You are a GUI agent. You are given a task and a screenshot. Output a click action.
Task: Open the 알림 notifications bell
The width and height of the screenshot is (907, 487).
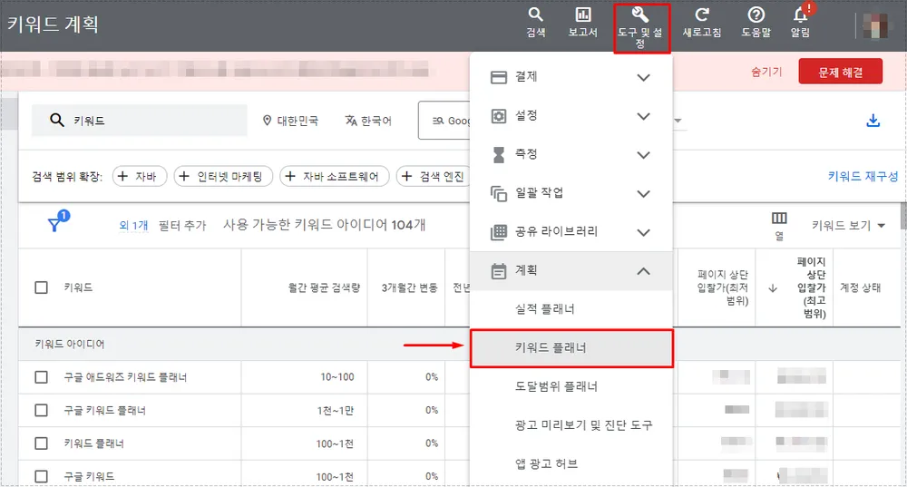tap(801, 22)
